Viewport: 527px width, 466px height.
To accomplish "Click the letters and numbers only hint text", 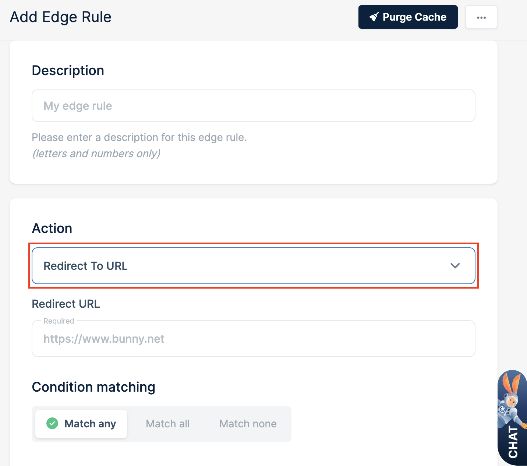I will tap(96, 153).
